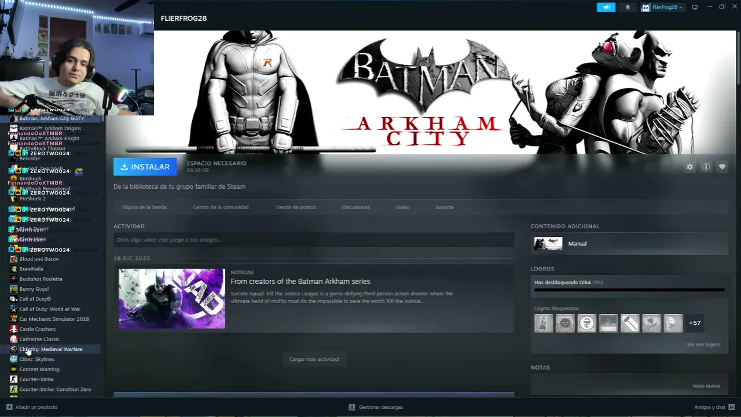Viewport: 741px width, 417px height.
Task: Go to Tienda de puntos tab
Action: 295,207
